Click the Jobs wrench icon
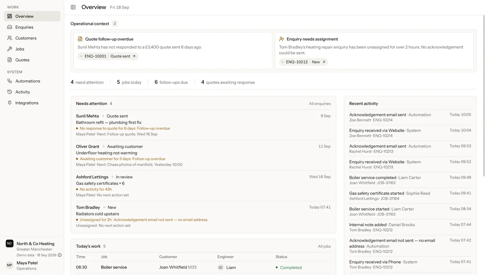 [x=10, y=49]
